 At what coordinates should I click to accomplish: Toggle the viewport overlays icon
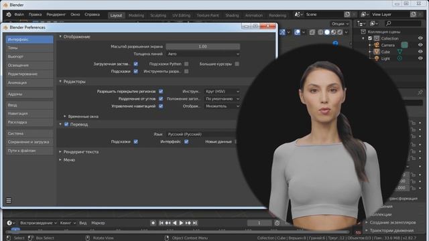[298, 32]
